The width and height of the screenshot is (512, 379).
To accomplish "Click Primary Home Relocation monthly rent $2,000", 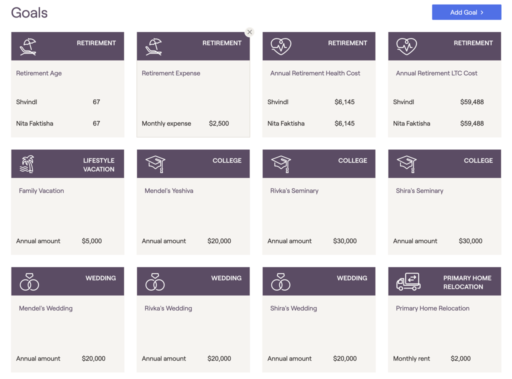I will (460, 358).
